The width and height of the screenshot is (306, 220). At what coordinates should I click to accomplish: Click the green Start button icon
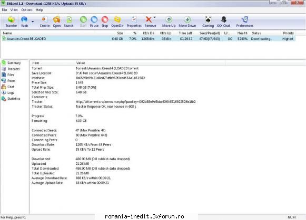83,22
